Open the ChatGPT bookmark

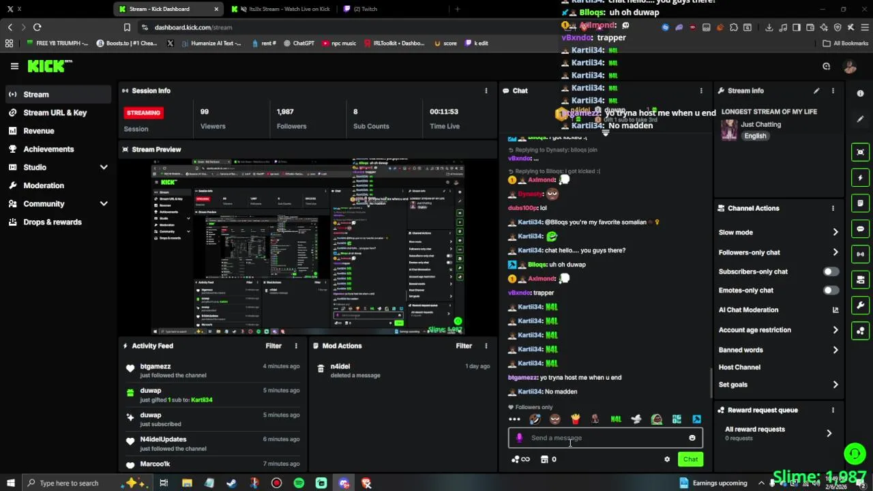[298, 43]
